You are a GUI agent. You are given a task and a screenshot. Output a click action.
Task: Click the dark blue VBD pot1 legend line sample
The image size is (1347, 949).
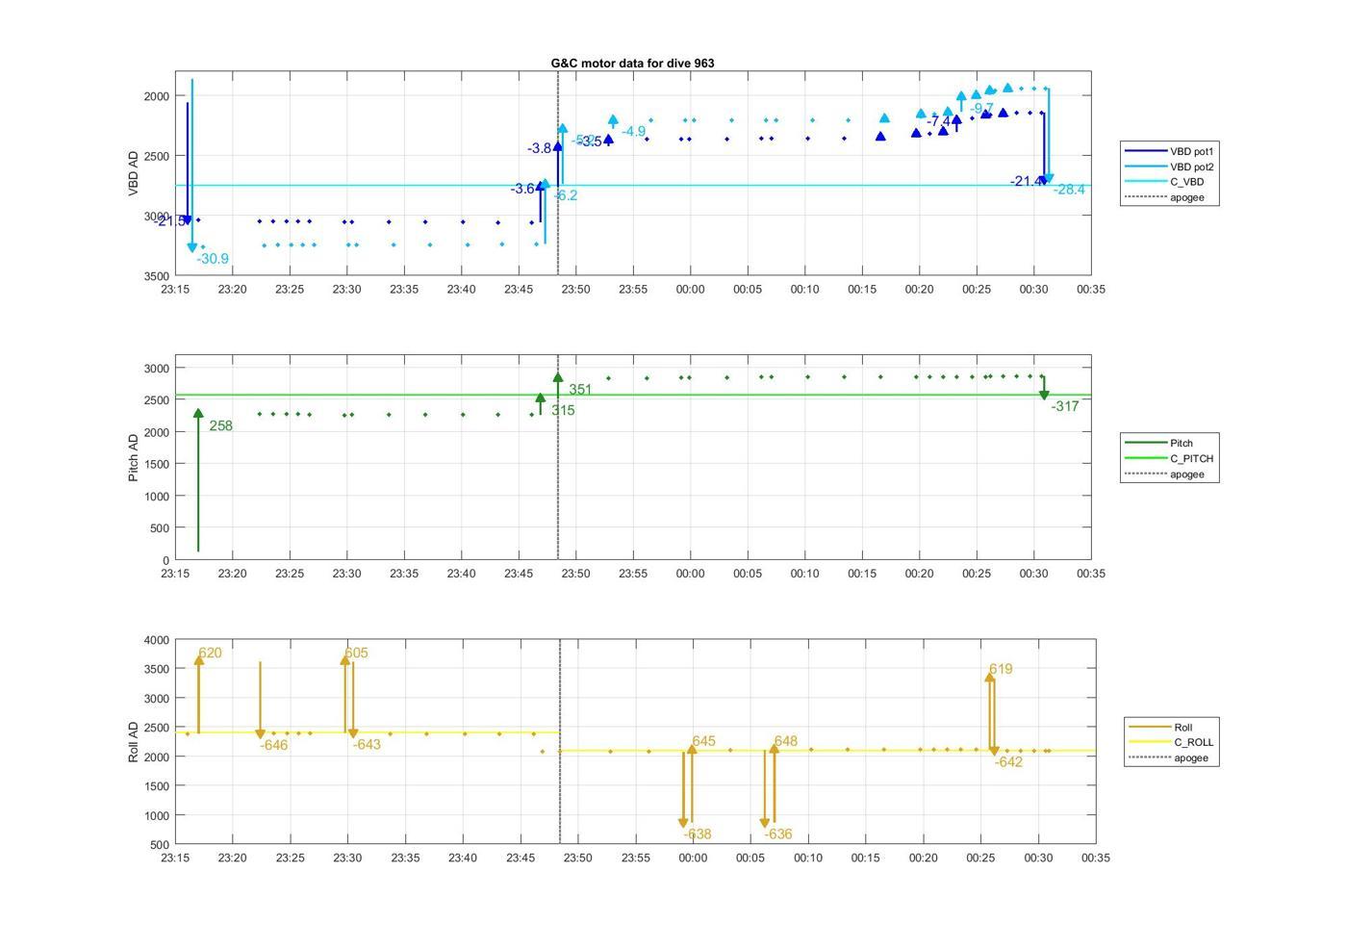pyautogui.click(x=1145, y=151)
